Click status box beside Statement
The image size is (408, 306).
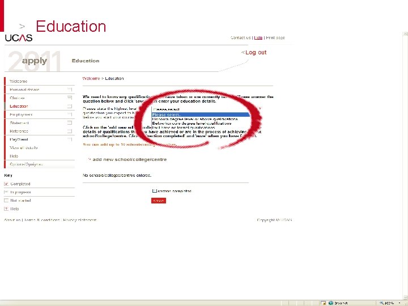(x=70, y=123)
